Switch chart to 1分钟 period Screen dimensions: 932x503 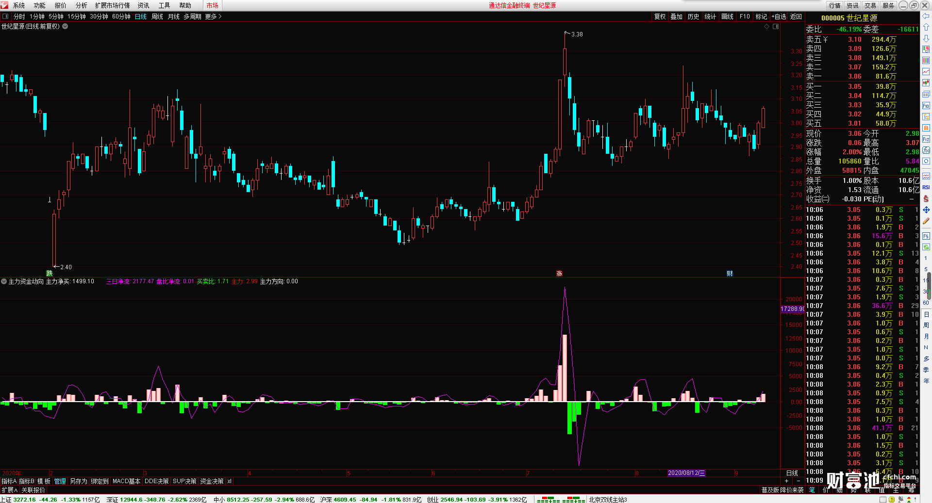[x=37, y=16]
